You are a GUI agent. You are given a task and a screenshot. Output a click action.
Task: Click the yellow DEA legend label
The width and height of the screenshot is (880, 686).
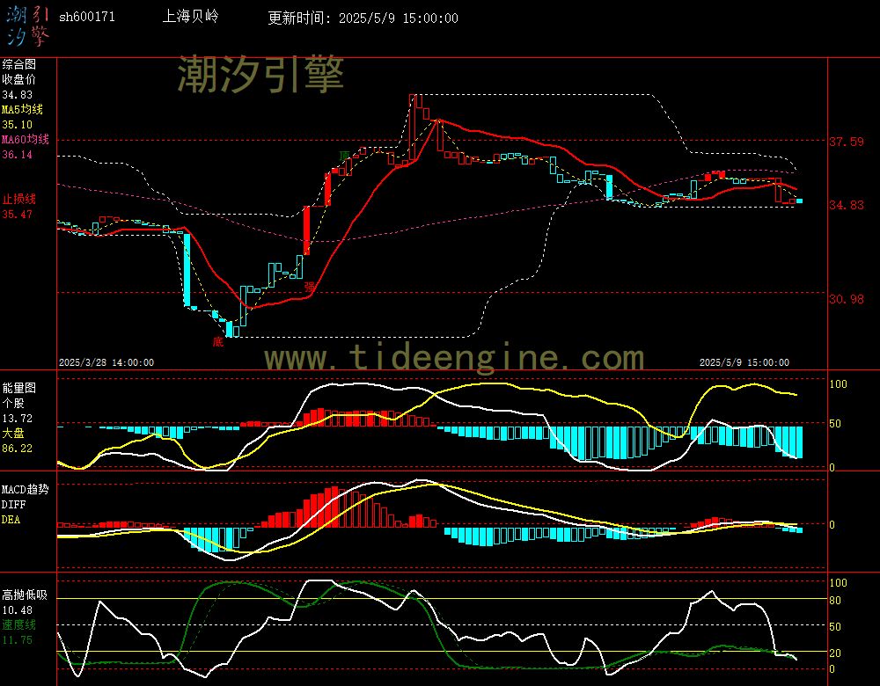point(11,520)
